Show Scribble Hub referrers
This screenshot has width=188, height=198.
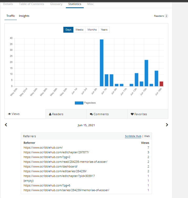click(x=133, y=136)
